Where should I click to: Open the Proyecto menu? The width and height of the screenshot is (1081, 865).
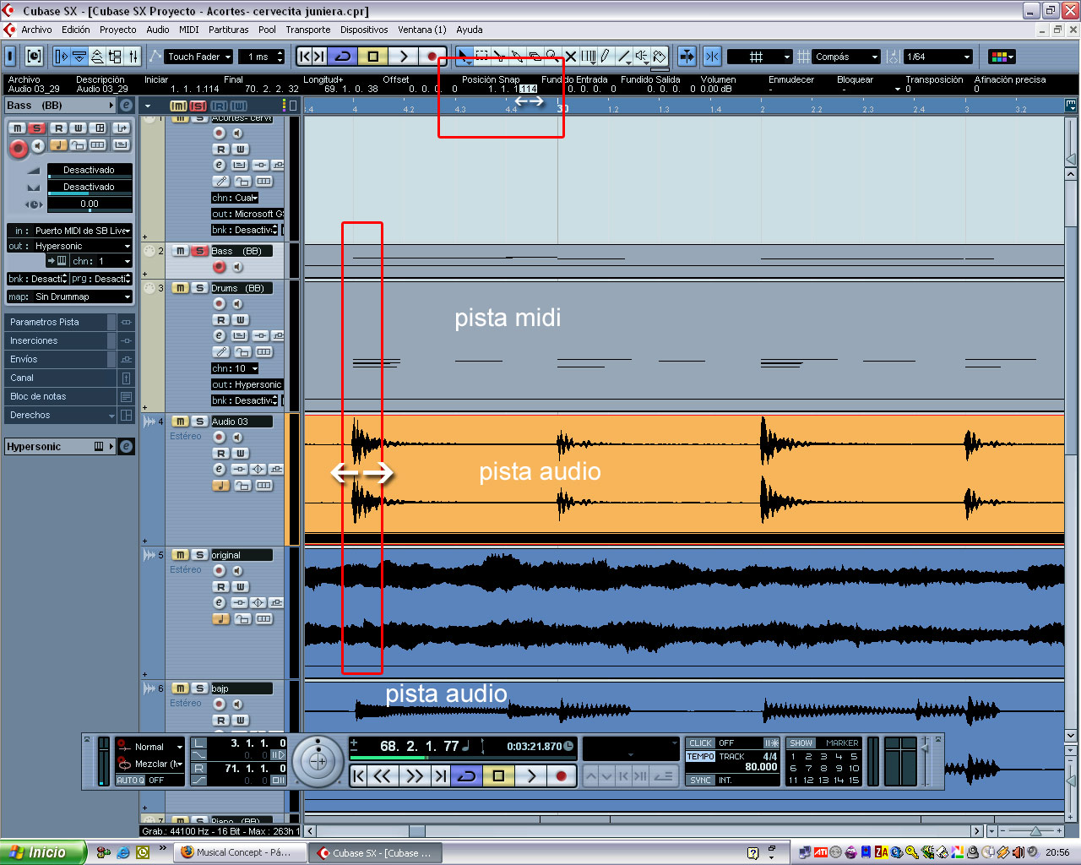(117, 30)
